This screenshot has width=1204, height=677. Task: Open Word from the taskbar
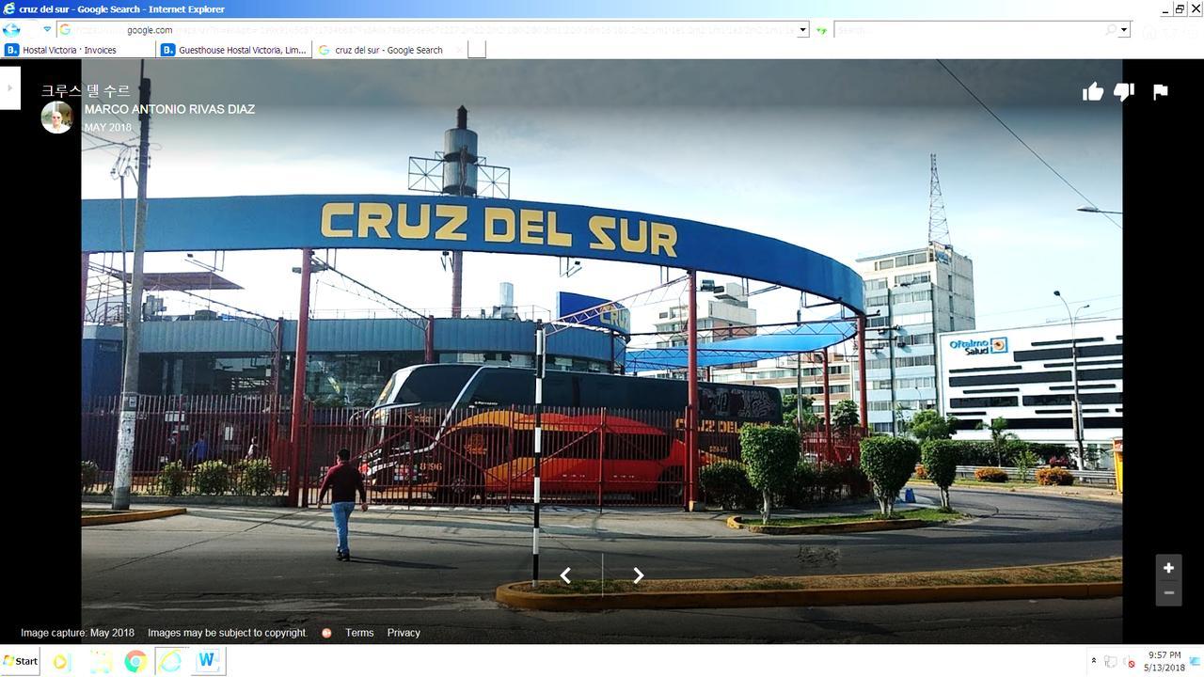point(207,662)
